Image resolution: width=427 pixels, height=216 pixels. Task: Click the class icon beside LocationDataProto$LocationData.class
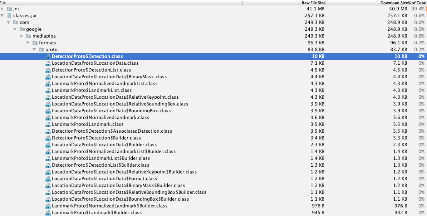[48, 63]
